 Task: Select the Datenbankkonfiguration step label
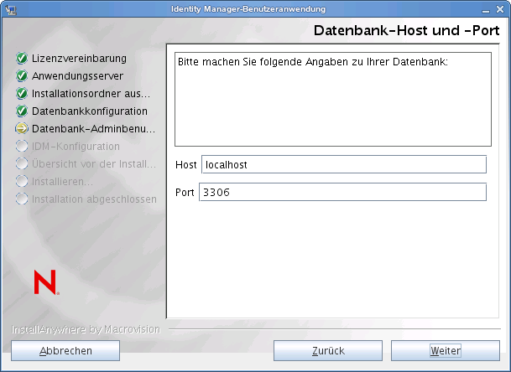pyautogui.click(x=90, y=111)
